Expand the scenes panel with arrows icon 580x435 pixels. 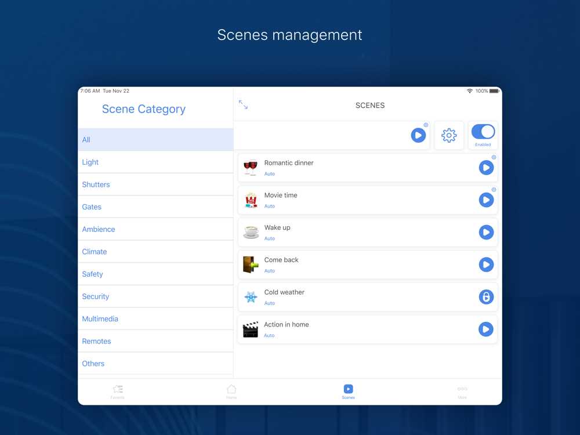pyautogui.click(x=243, y=104)
